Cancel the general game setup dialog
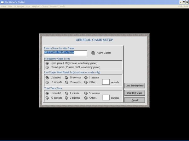The width and height of the screenshot is (189, 141). 135,100
